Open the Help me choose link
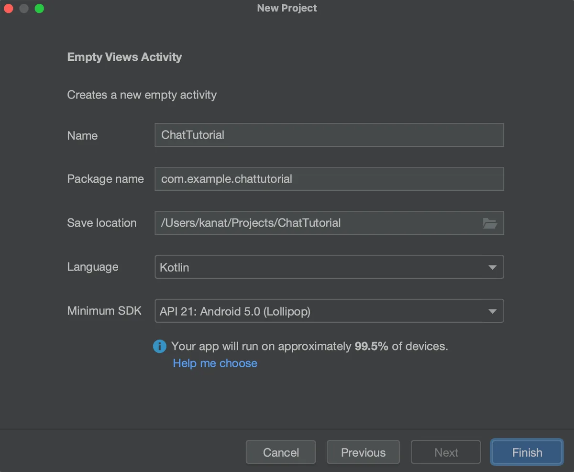The height and width of the screenshot is (472, 574). click(215, 363)
